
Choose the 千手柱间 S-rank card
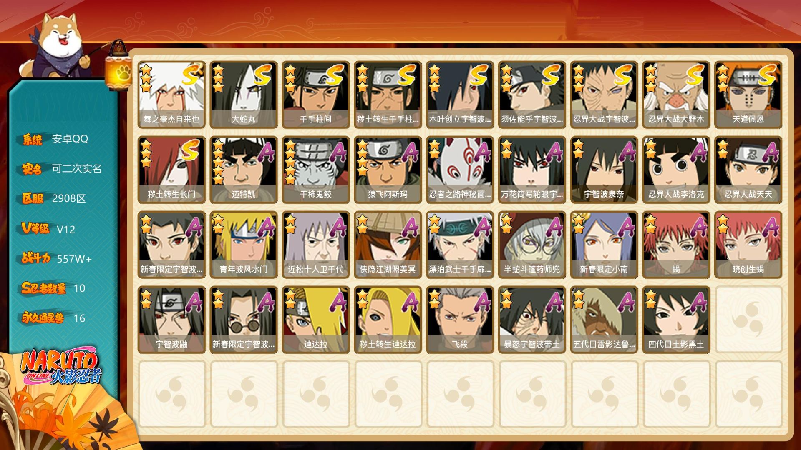(316, 95)
